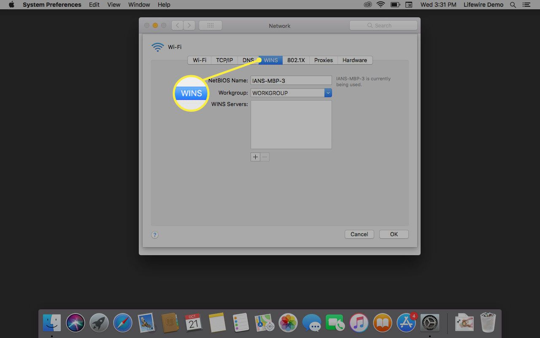Image resolution: width=540 pixels, height=338 pixels.
Task: Switch to the TCP/IP tab
Action: [x=224, y=60]
